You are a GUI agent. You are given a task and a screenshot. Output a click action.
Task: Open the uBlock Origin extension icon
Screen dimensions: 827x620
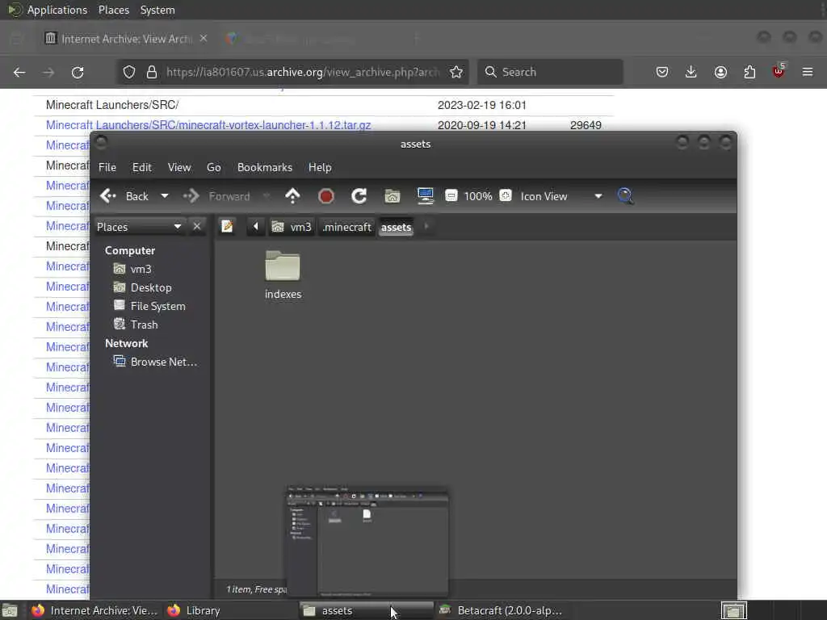point(779,71)
